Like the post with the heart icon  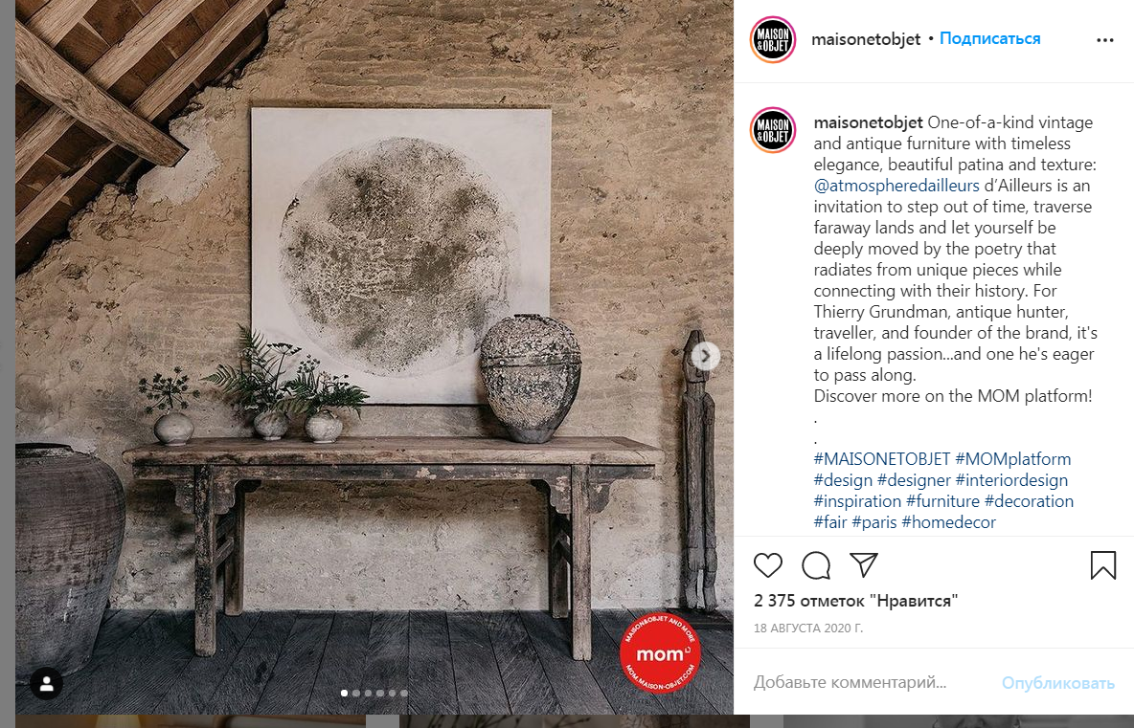768,564
